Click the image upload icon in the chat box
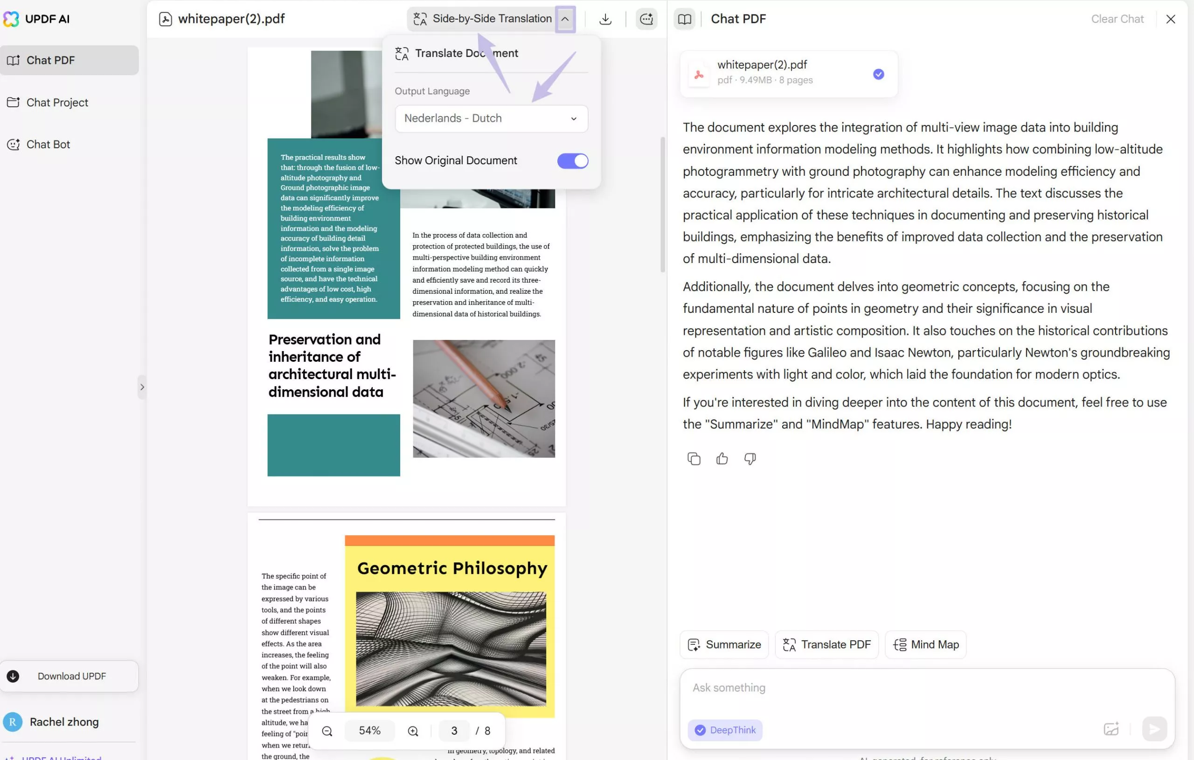Viewport: 1194px width, 760px height. 1111,729
